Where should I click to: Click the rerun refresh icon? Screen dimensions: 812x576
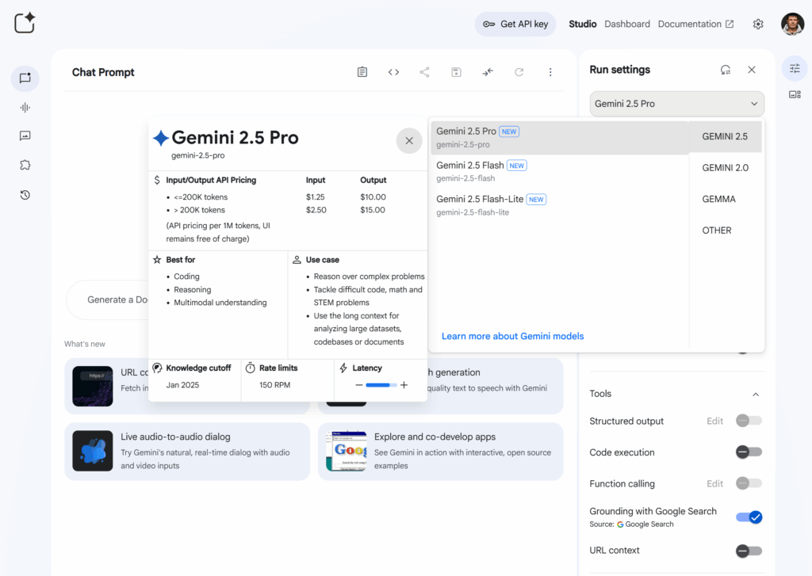[519, 72]
